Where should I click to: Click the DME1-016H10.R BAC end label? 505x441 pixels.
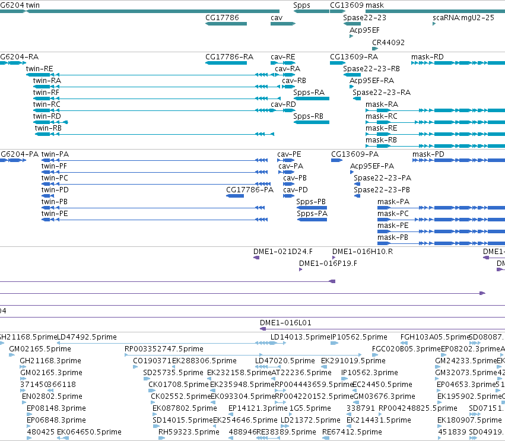coord(363,252)
